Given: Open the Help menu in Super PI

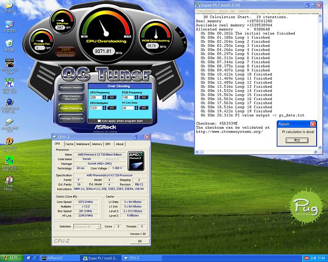Looking at the screenshot, I should (244, 11).
